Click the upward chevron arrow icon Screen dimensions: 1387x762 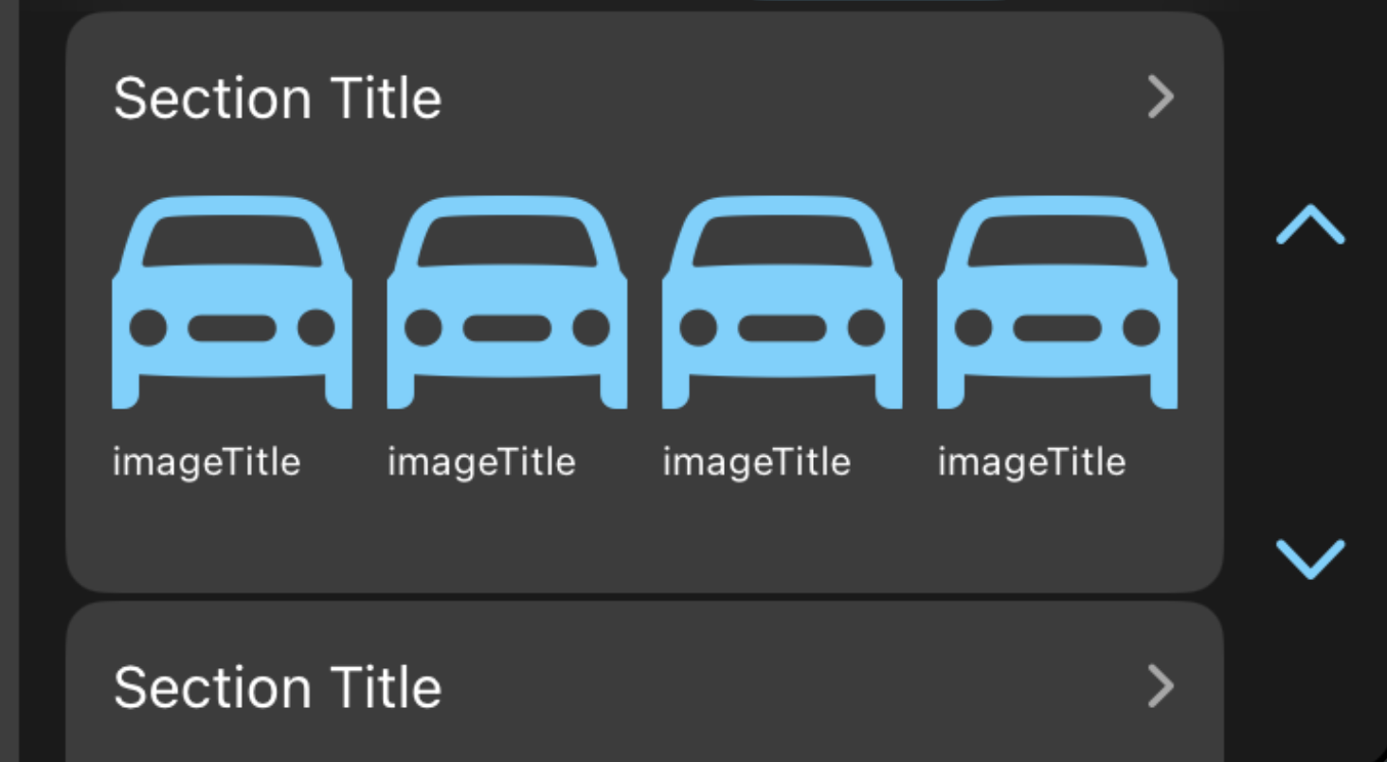click(x=1310, y=226)
